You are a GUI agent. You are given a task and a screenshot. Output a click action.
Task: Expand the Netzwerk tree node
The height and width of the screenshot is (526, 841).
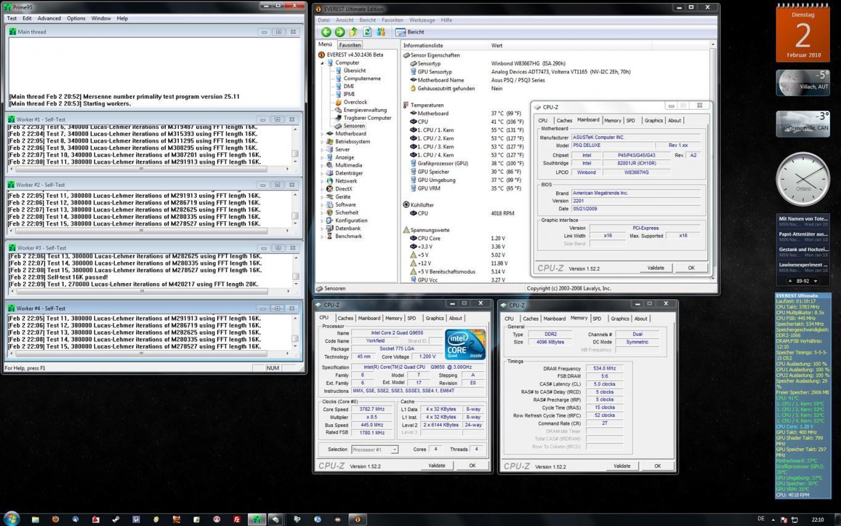coord(322,181)
